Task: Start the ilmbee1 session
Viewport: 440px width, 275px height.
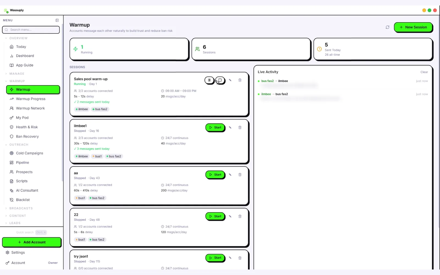Action: click(x=215, y=128)
